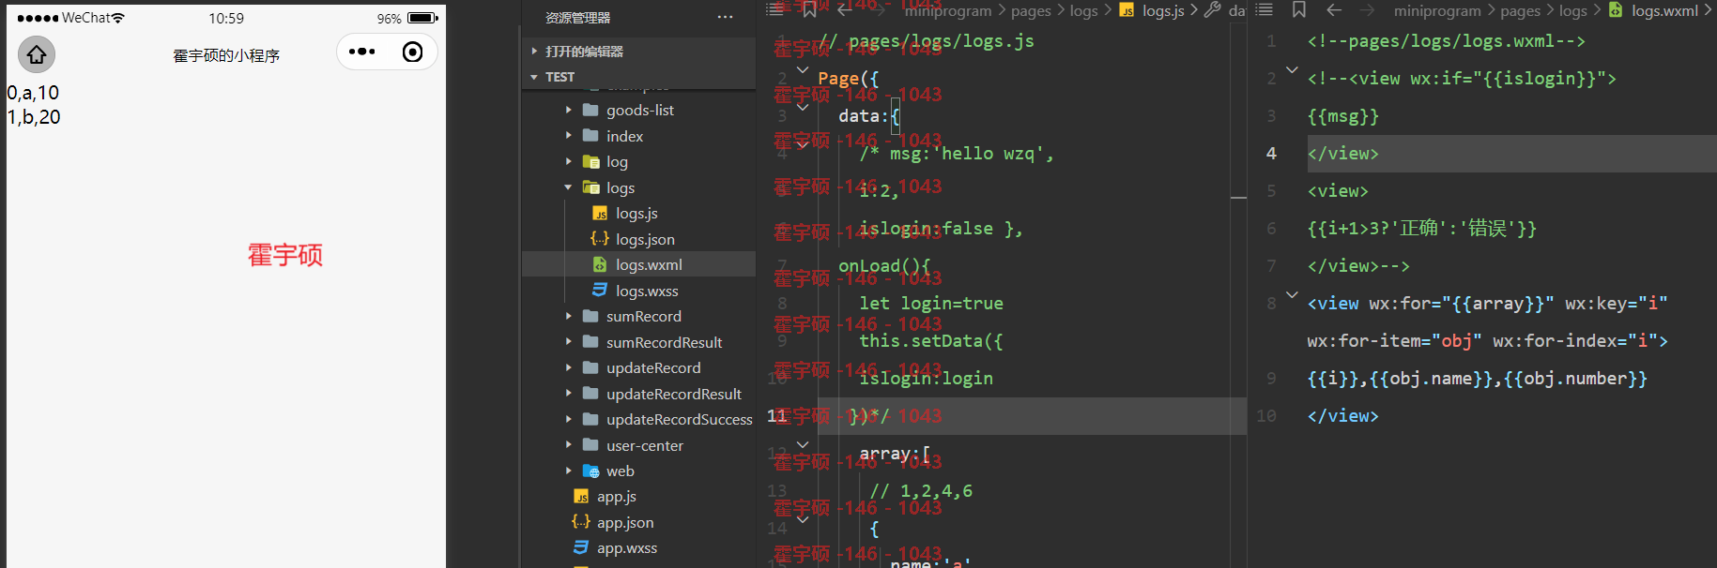Image resolution: width=1717 pixels, height=568 pixels.
Task: Go forward using arrow in logs.wxml editor
Action: tap(1368, 10)
